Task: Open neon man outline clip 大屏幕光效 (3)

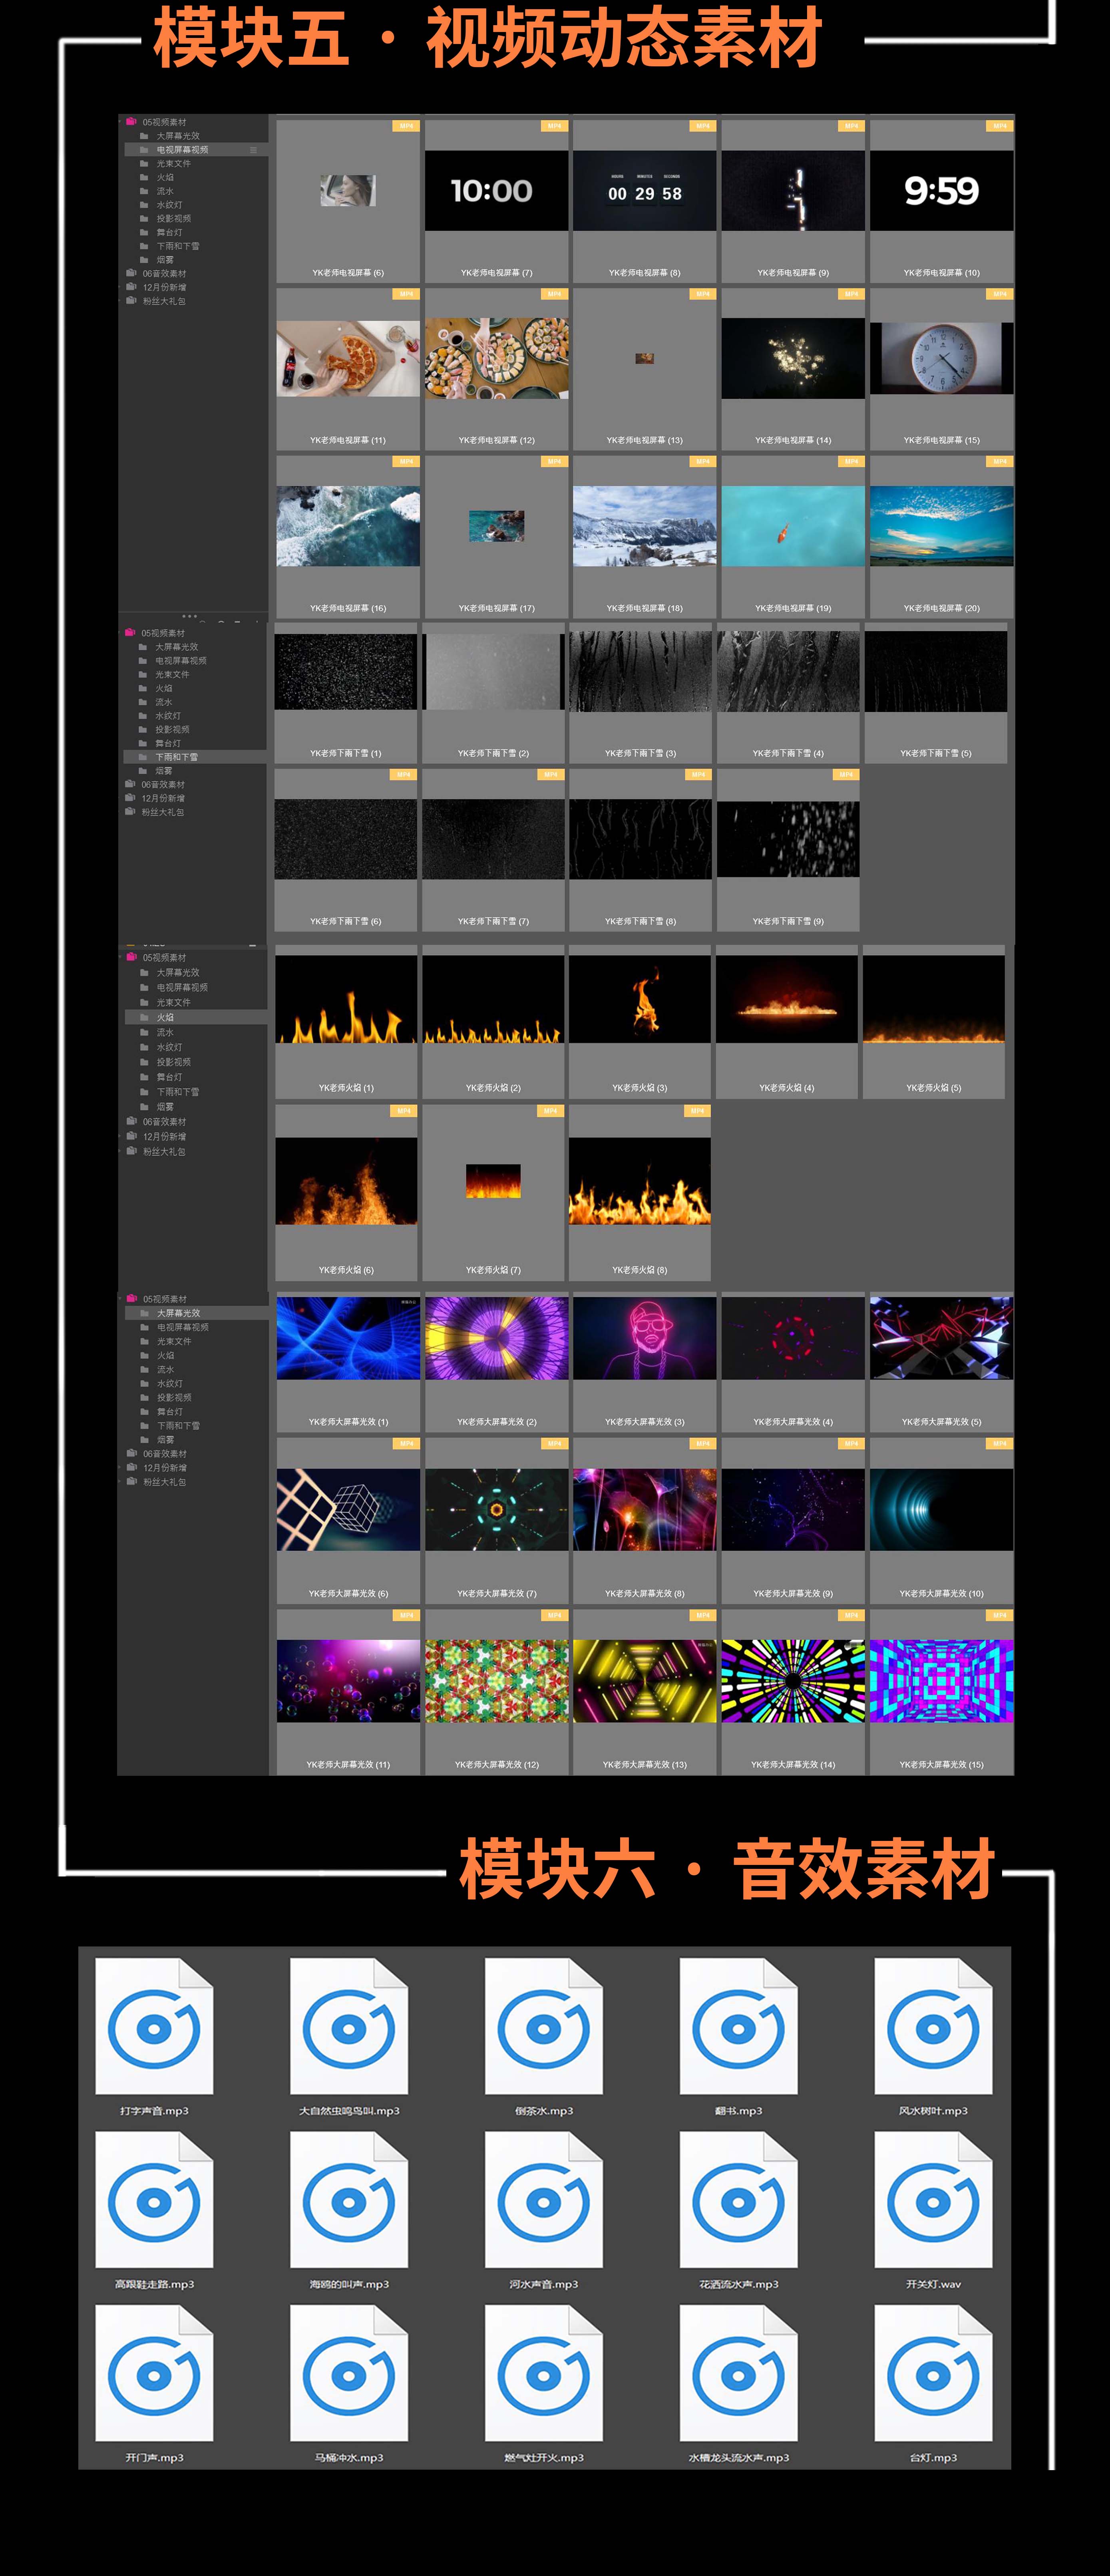Action: [644, 1338]
